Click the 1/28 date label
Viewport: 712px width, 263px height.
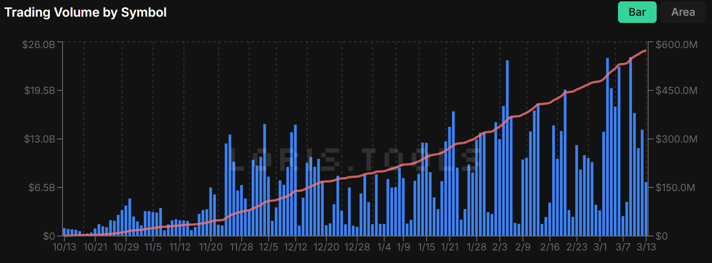click(x=477, y=248)
